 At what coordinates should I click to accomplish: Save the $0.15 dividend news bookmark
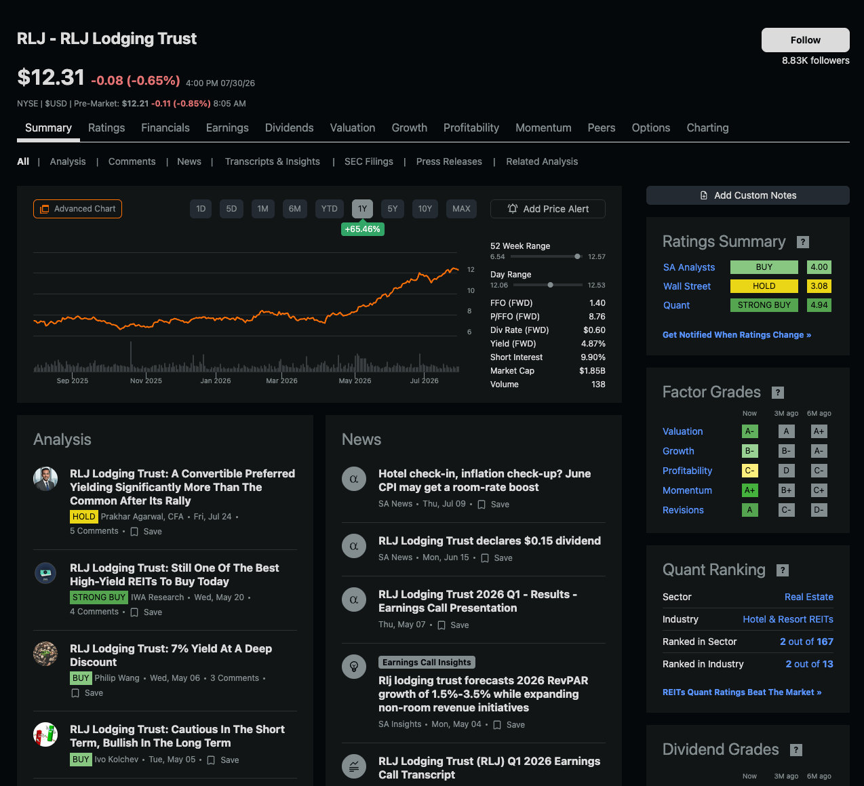[485, 558]
